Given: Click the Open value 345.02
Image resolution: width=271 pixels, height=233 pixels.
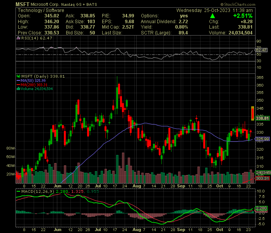Looking at the screenshot, I should 51,16.
